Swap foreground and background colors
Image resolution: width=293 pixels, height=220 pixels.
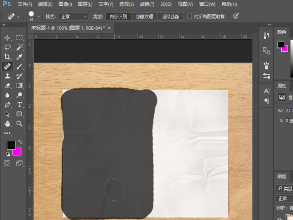pos(20,142)
